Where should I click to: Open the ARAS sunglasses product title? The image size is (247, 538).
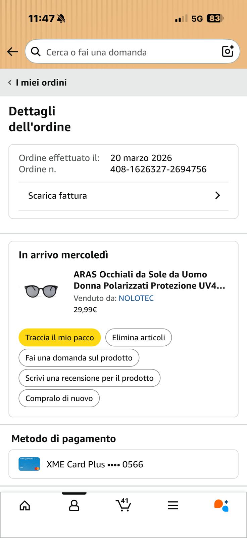coord(149,280)
